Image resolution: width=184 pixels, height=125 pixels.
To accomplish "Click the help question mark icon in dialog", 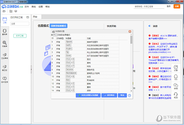I will (x=129, y=95).
